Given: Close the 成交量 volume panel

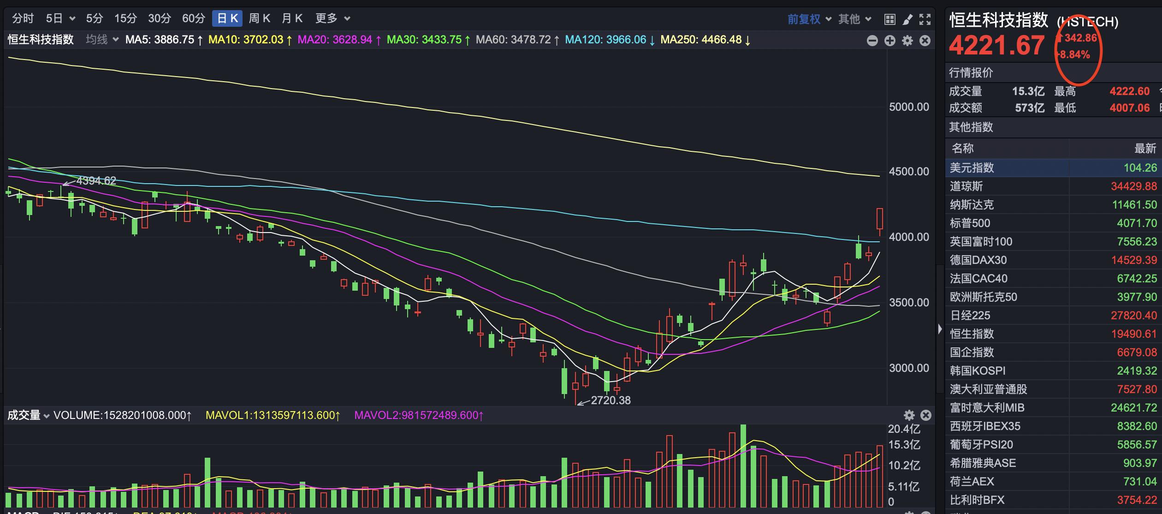Looking at the screenshot, I should click(925, 415).
